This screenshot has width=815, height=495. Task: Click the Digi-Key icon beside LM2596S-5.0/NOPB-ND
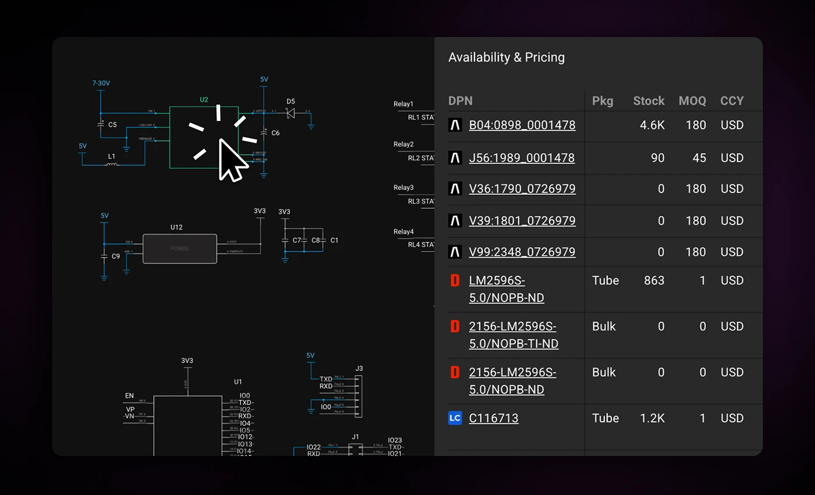pos(456,280)
